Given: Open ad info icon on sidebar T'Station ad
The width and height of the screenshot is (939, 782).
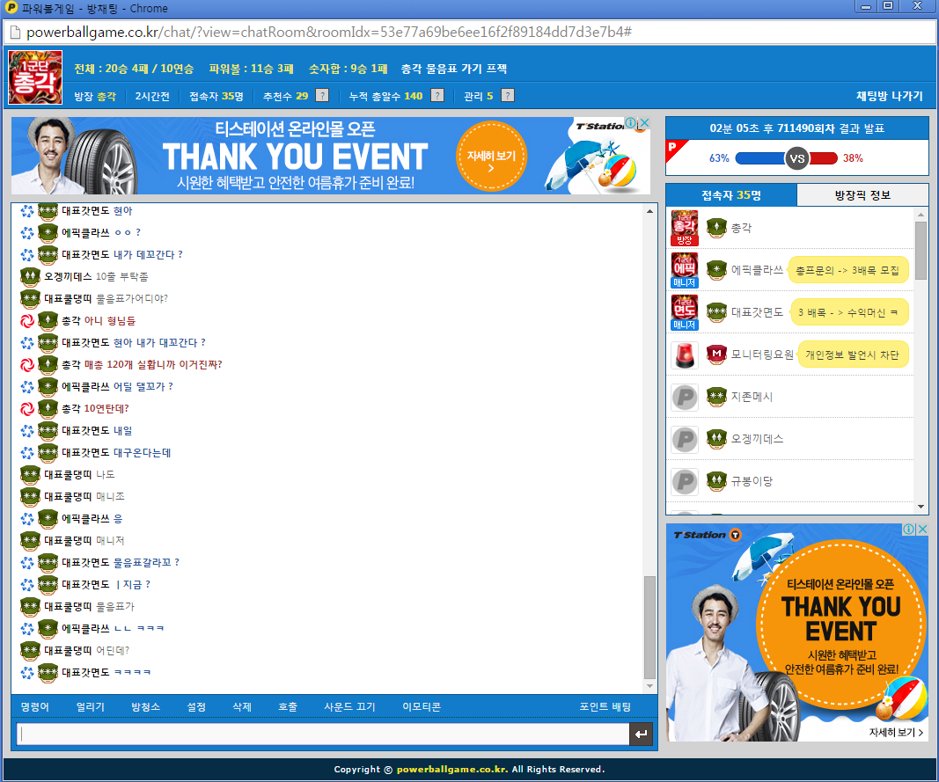Looking at the screenshot, I should (909, 530).
